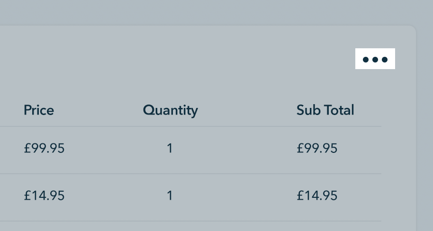Click blank space between Price and Quantity headers

point(99,110)
